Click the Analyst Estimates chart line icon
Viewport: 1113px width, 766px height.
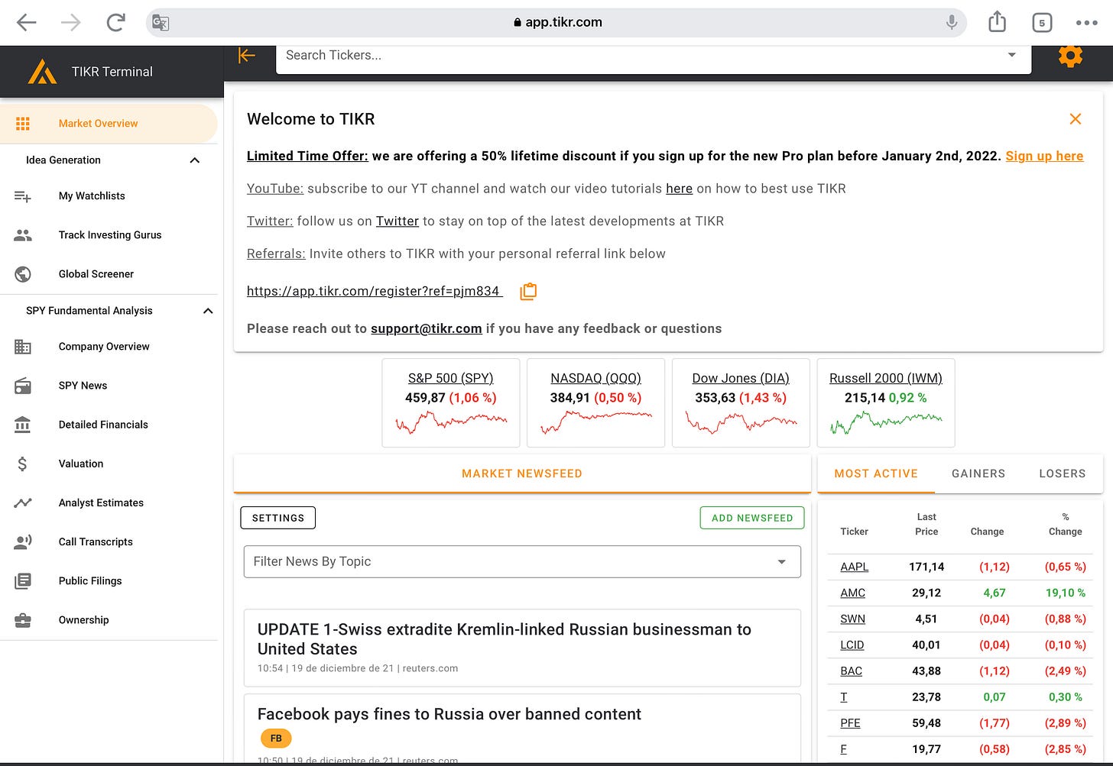23,503
